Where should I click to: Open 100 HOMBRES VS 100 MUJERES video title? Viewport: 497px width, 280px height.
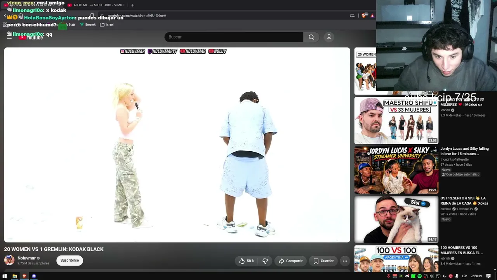point(462,250)
